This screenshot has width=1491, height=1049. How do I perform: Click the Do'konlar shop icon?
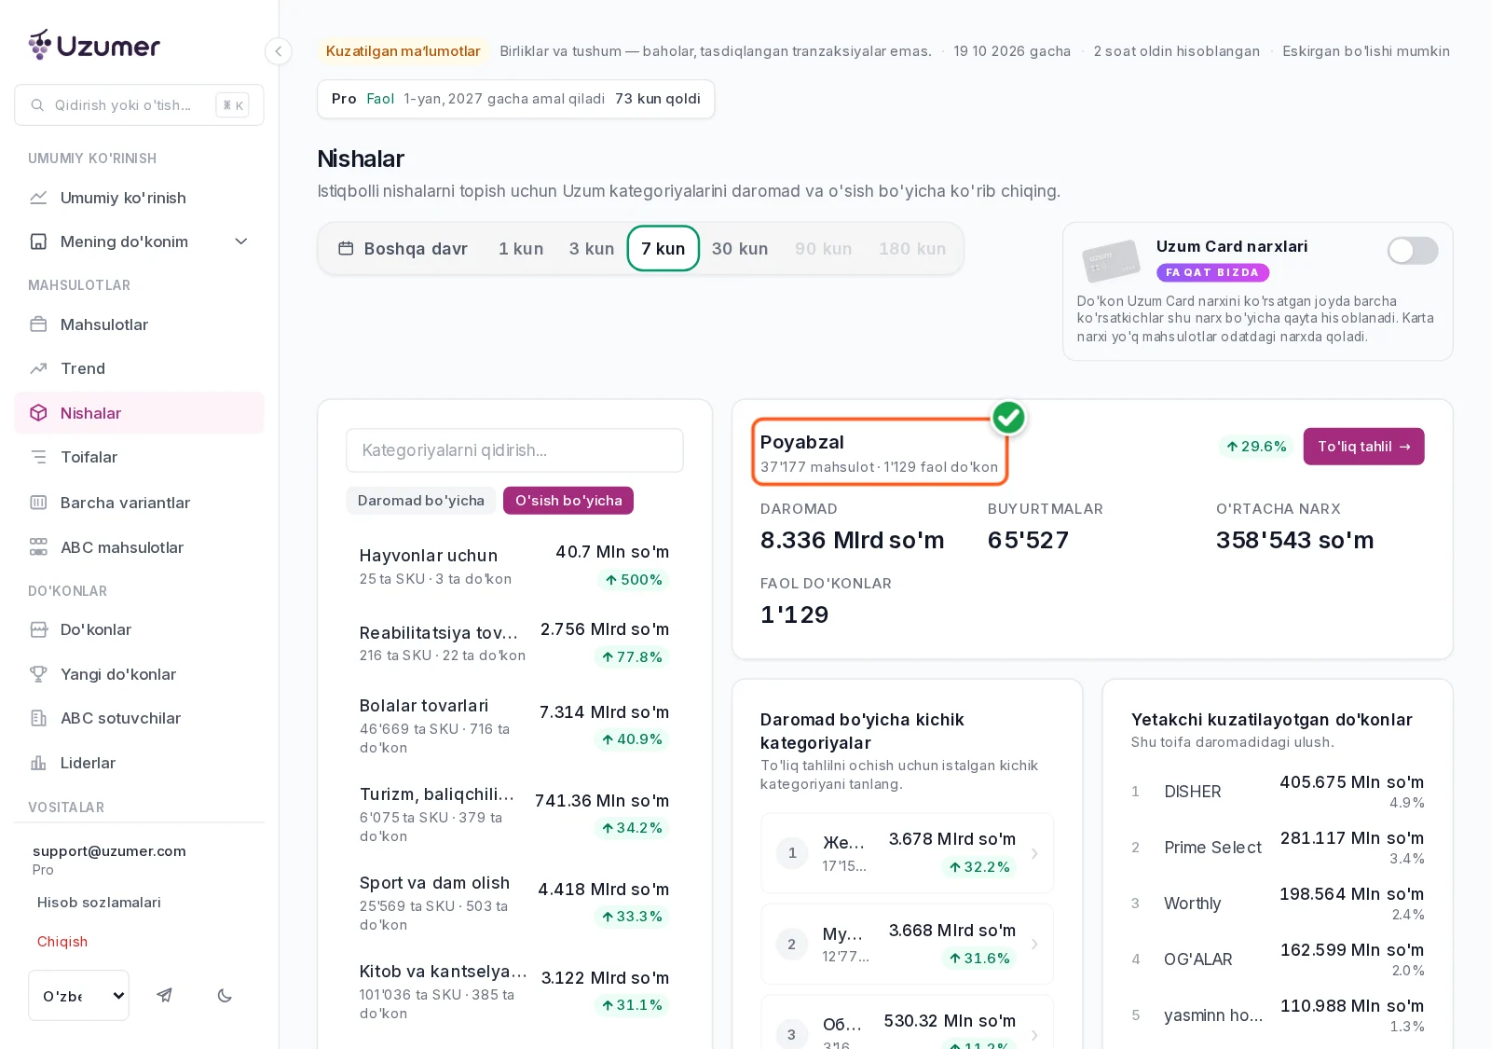(x=38, y=629)
